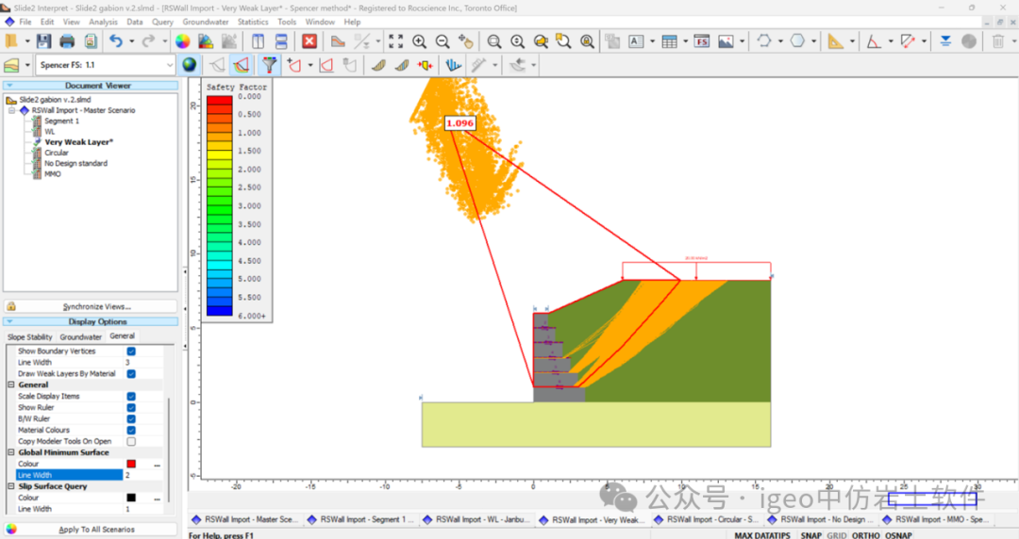The image size is (1019, 539).
Task: Switch to RSWall Import - Circular tab
Action: click(x=707, y=519)
